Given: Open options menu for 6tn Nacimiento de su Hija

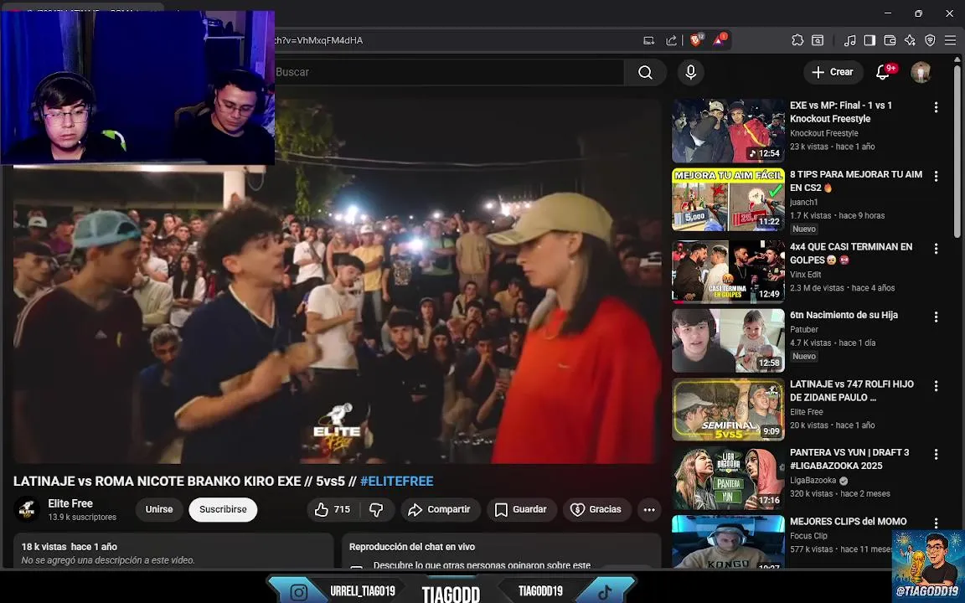Looking at the screenshot, I should tap(936, 317).
